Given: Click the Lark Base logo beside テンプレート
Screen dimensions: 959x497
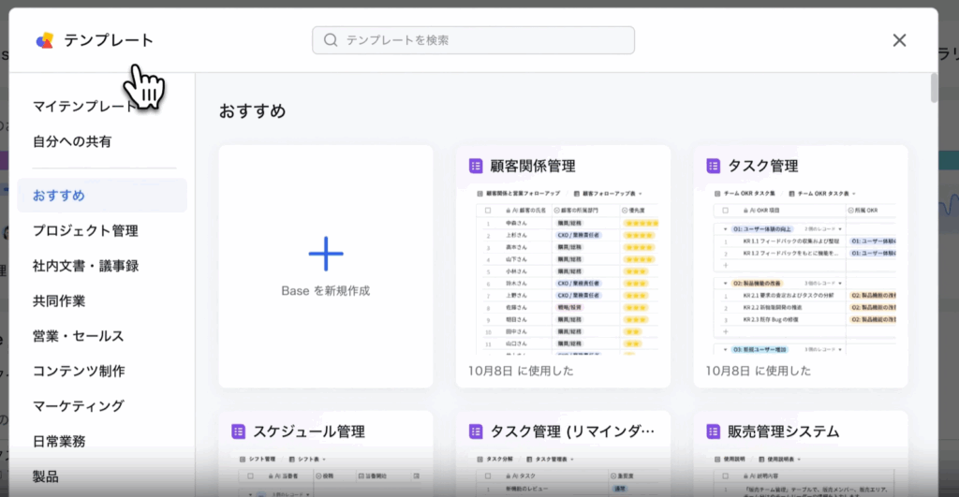Looking at the screenshot, I should [x=45, y=40].
